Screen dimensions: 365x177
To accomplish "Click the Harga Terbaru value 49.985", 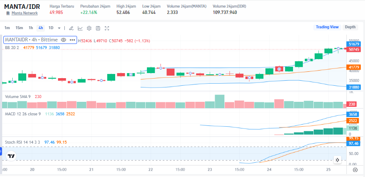I will [x=56, y=12].
